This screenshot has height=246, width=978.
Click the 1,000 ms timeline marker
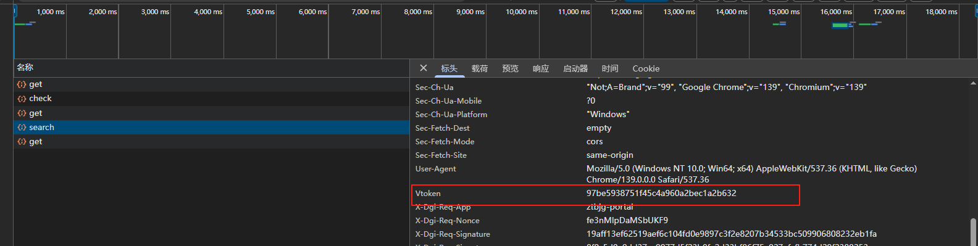pos(51,12)
